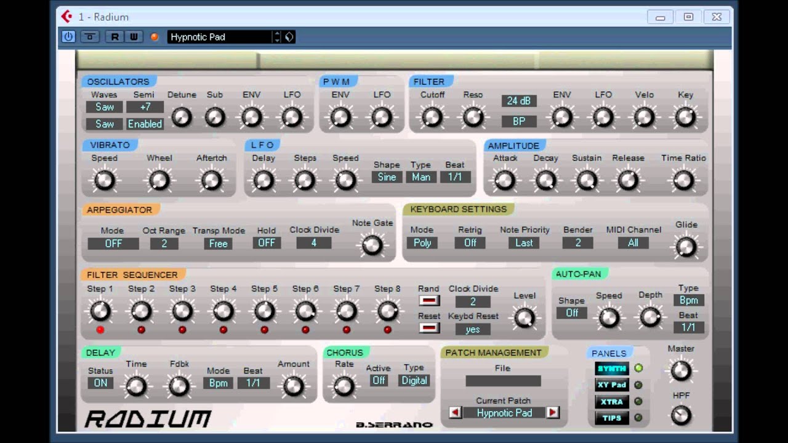Change the BP filter type
The height and width of the screenshot is (443, 788).
coord(519,121)
